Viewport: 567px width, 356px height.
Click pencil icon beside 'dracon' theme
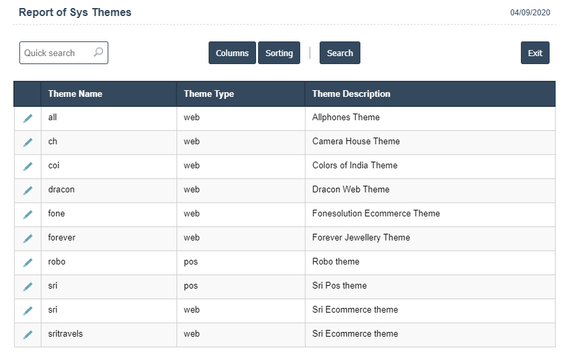tap(27, 190)
